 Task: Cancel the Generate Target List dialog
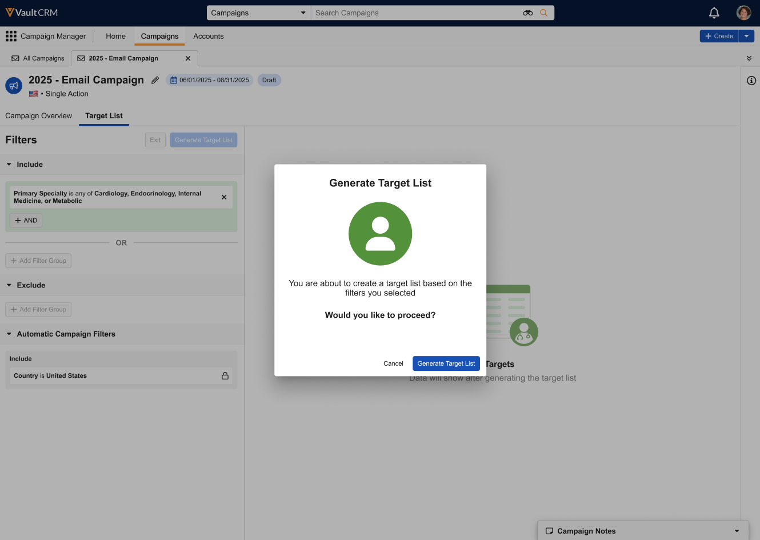point(393,363)
